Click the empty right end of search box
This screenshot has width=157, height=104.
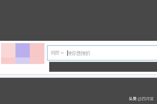point(136,53)
